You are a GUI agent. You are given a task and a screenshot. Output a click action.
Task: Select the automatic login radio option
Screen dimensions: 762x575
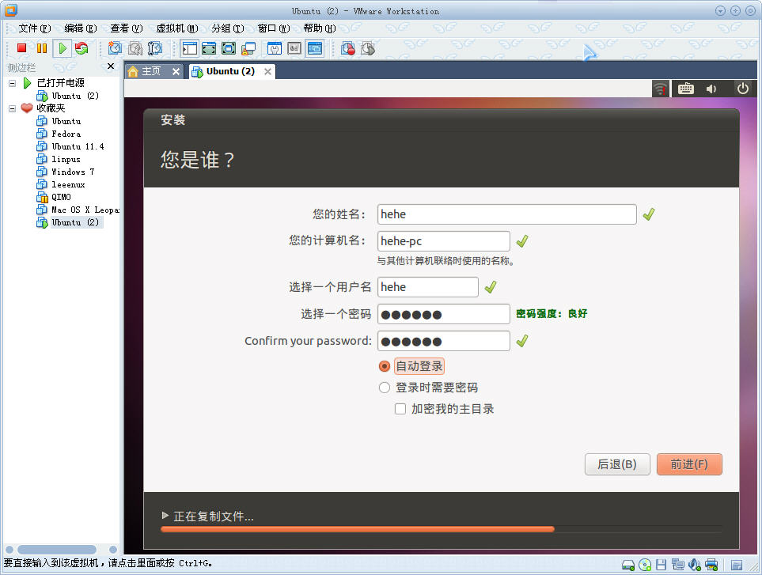(385, 365)
